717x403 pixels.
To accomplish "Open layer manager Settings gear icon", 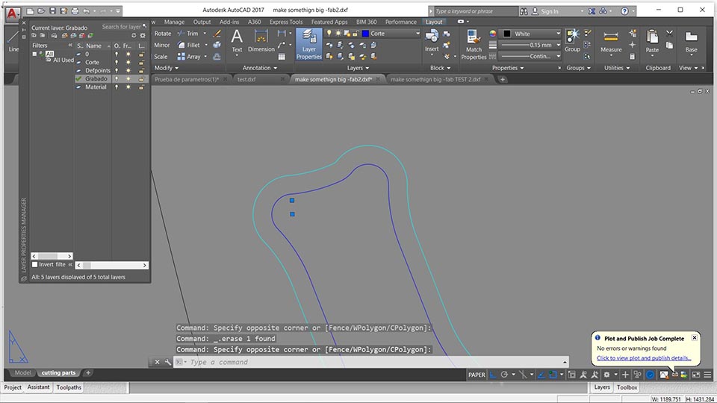I will coord(143,35).
